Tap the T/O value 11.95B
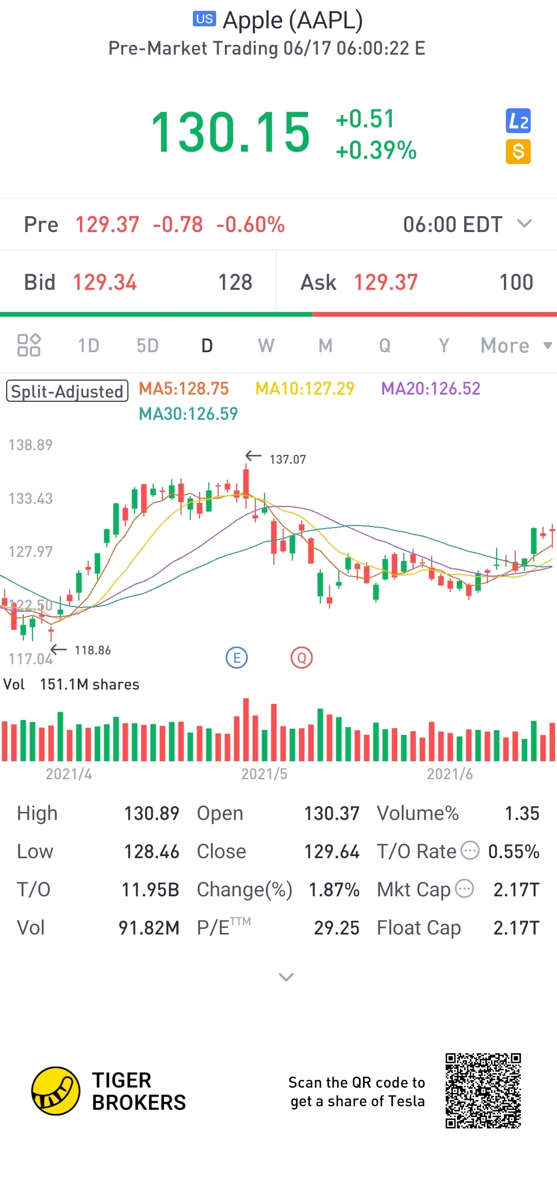This screenshot has height=1180, width=557. (150, 890)
